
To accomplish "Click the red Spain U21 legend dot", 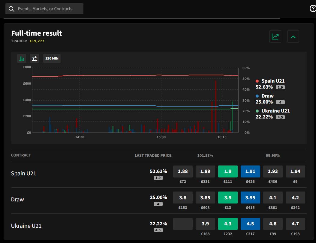I will [257, 81].
